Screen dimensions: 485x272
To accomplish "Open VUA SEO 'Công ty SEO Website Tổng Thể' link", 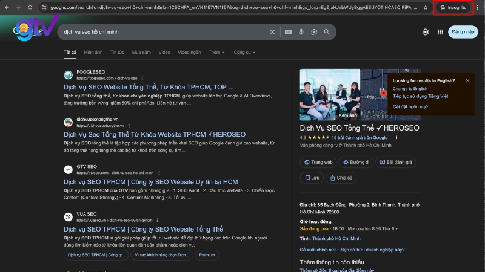I will tap(143, 229).
